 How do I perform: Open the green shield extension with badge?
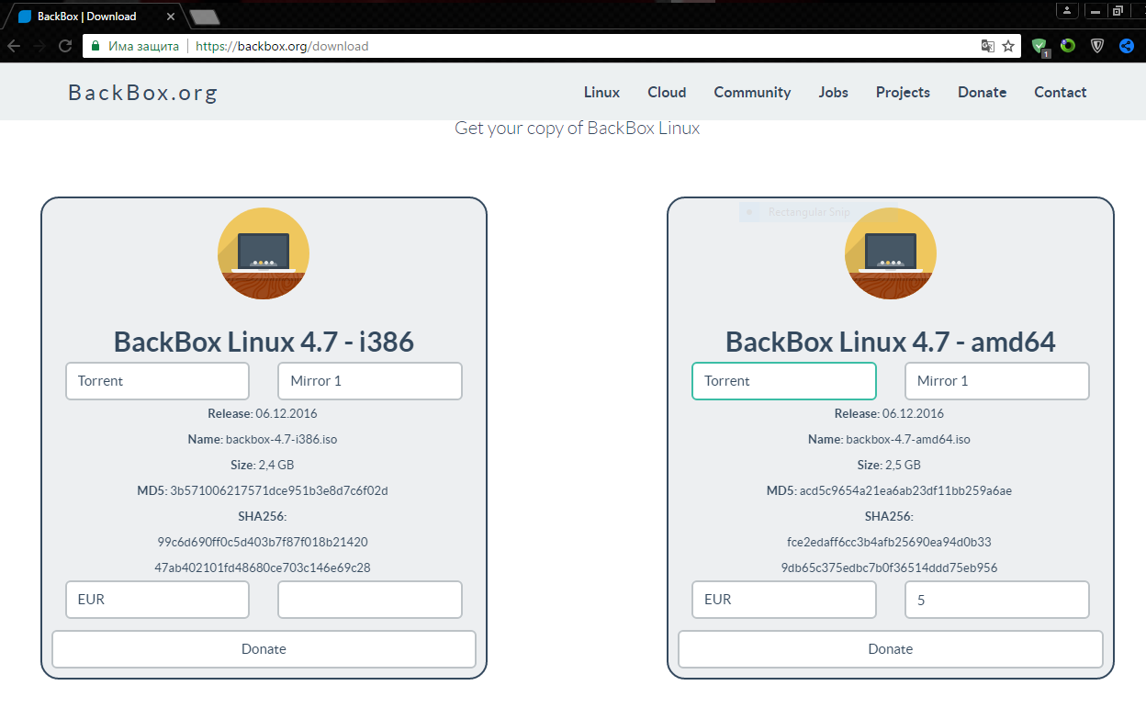pyautogui.click(x=1039, y=46)
